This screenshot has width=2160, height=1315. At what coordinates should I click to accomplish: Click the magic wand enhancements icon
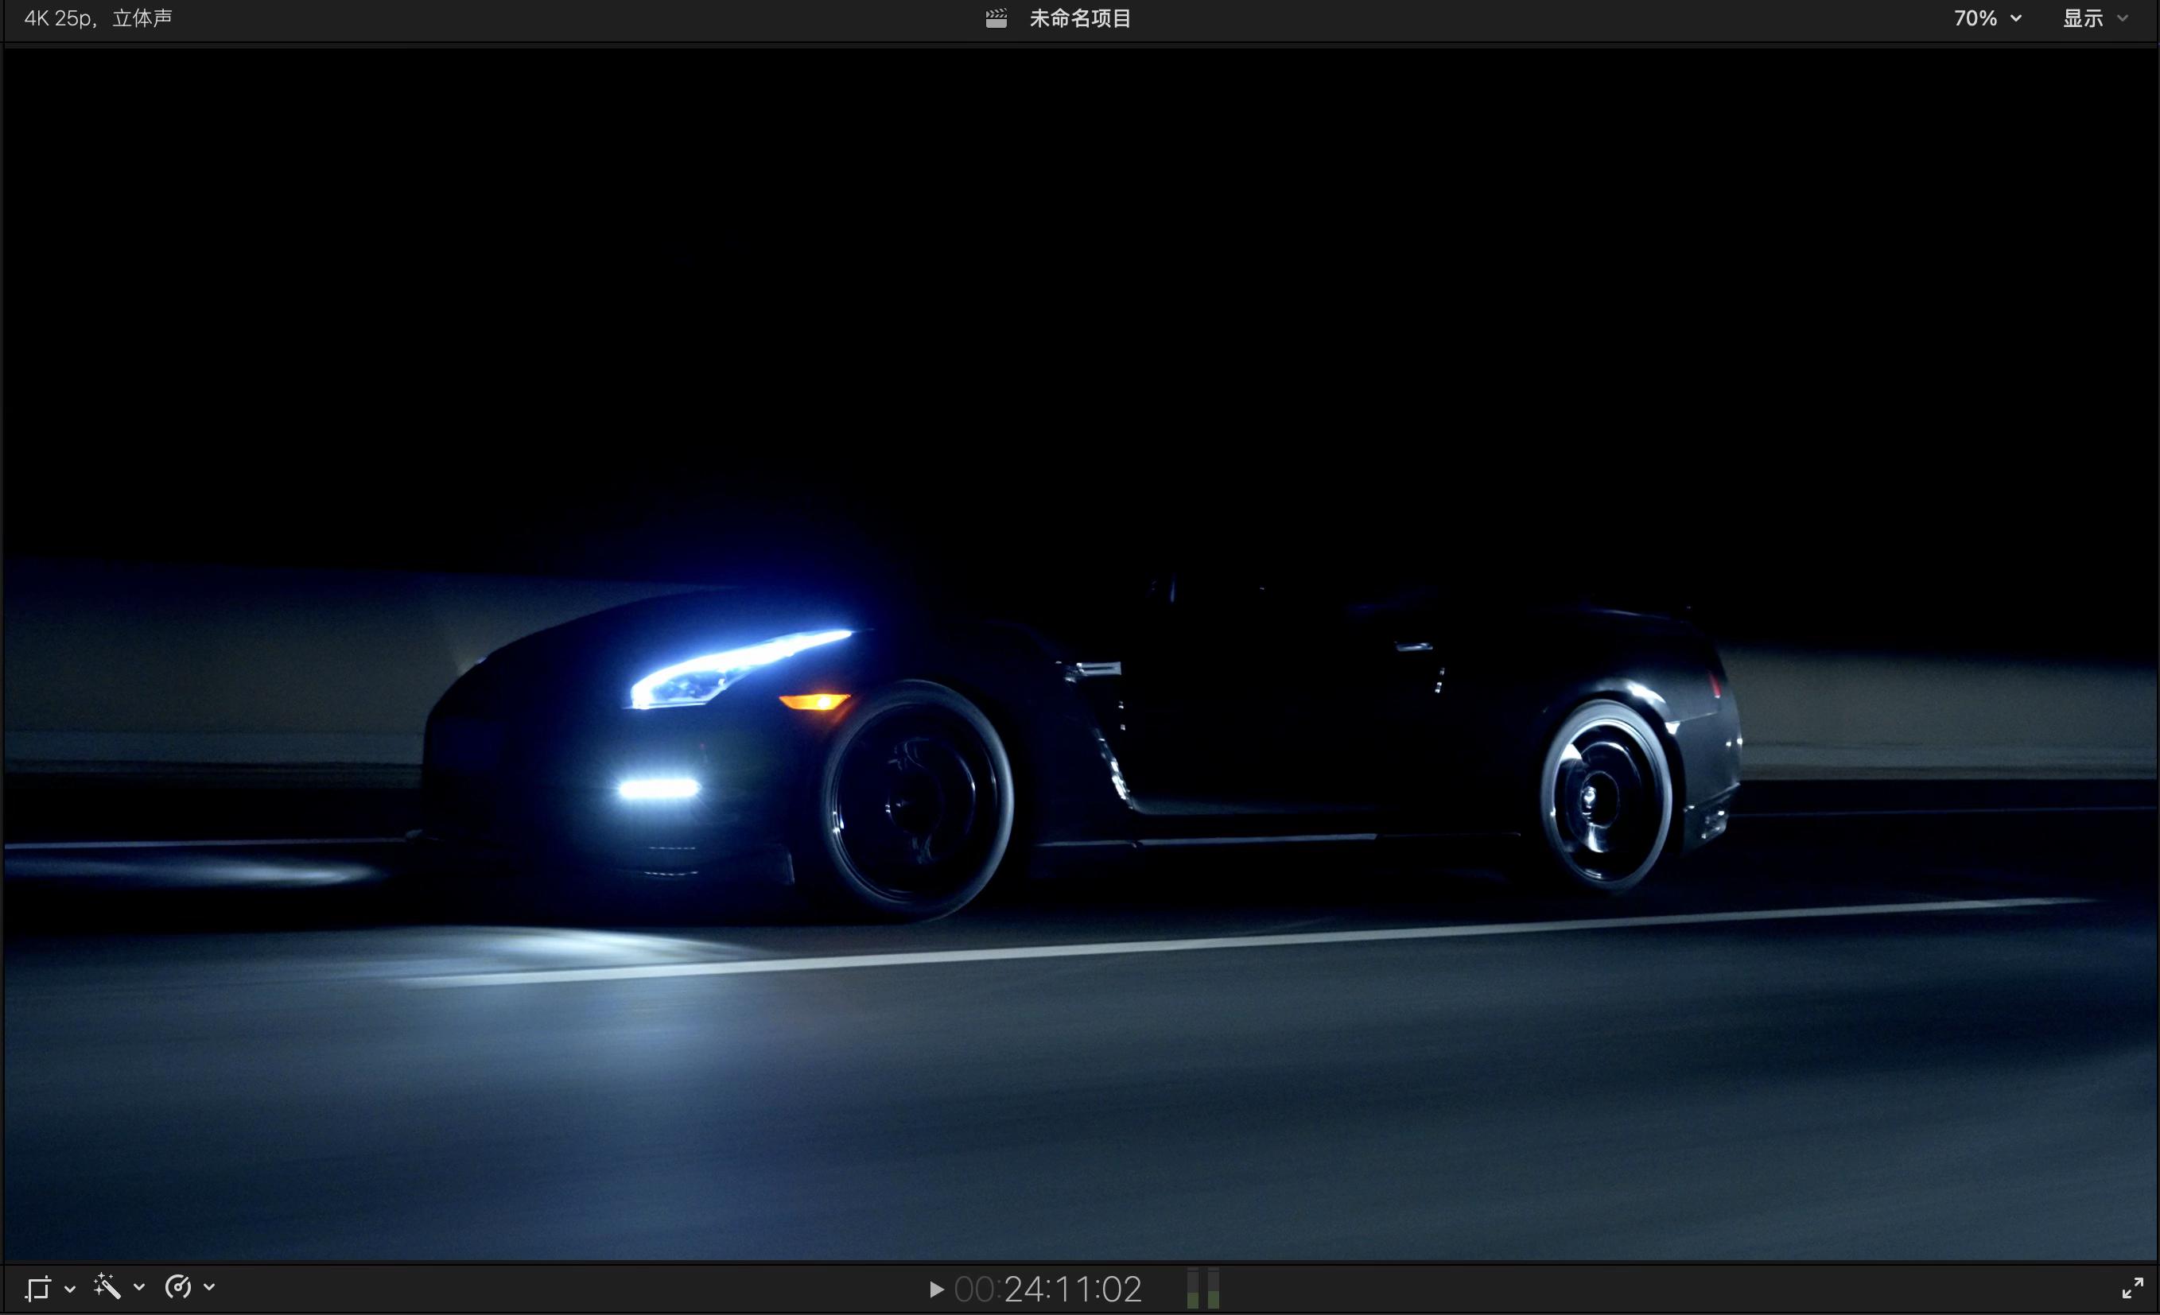(107, 1286)
